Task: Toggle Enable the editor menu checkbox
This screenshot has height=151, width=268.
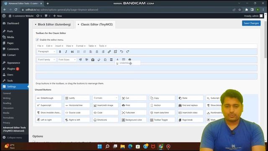Action: 37,40
